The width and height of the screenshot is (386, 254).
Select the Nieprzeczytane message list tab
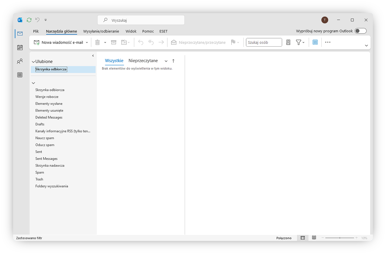[143, 61]
